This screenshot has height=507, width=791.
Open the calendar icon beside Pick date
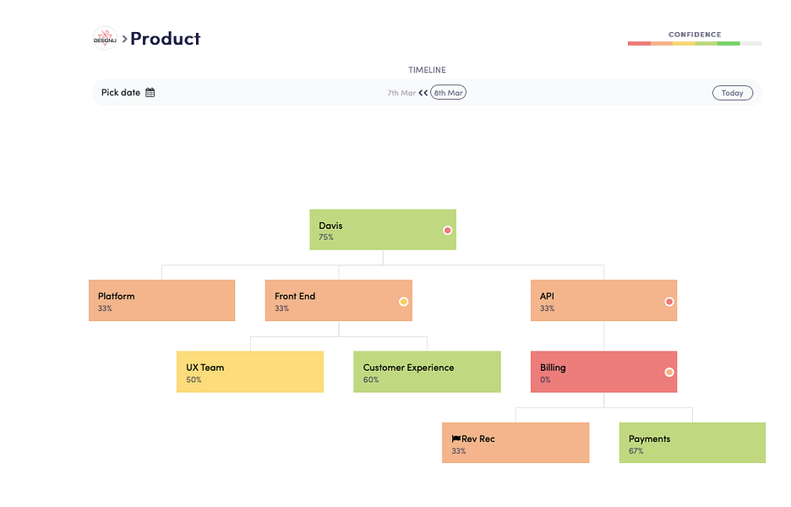pos(150,92)
